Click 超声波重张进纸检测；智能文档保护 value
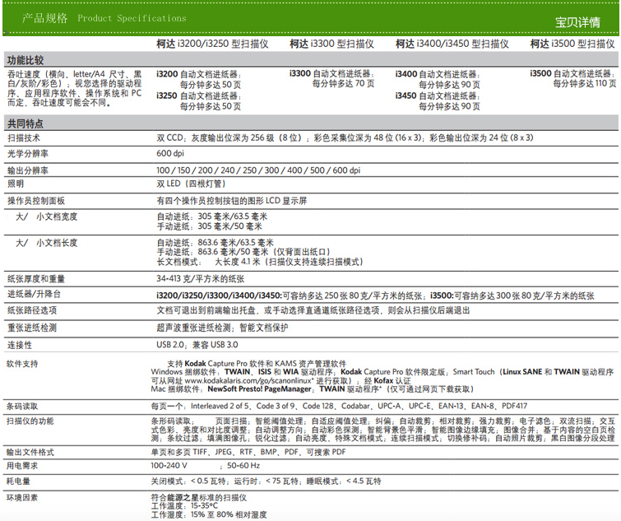Viewport: 621px width, 521px height. (222, 328)
